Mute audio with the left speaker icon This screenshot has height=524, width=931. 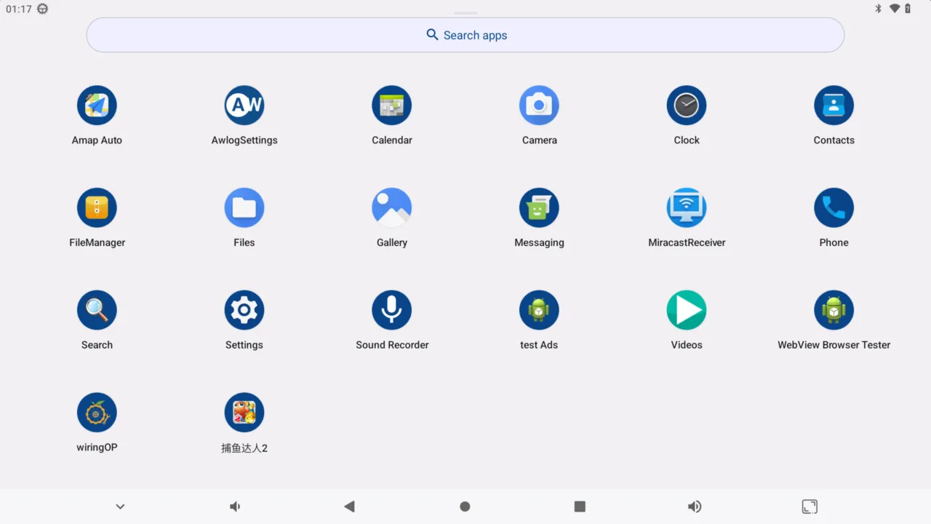tap(234, 506)
